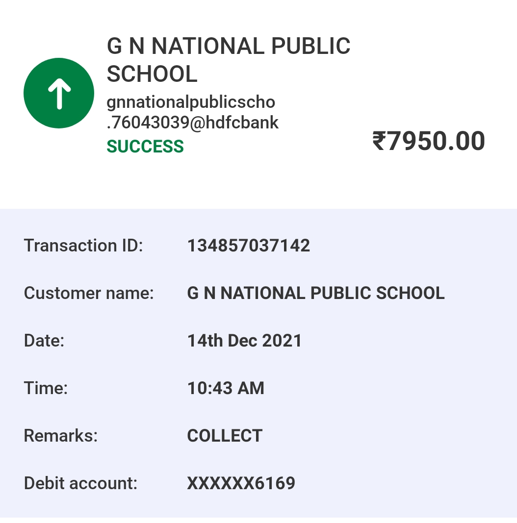Select the Transaction ID label
517x523 pixels.
coord(83,246)
